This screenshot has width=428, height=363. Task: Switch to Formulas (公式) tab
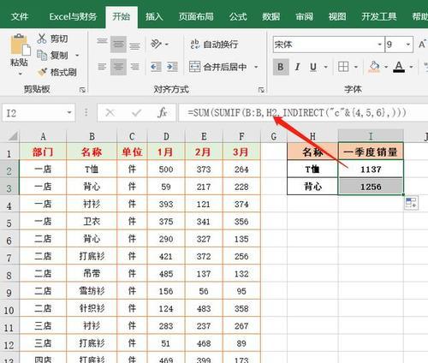238,16
